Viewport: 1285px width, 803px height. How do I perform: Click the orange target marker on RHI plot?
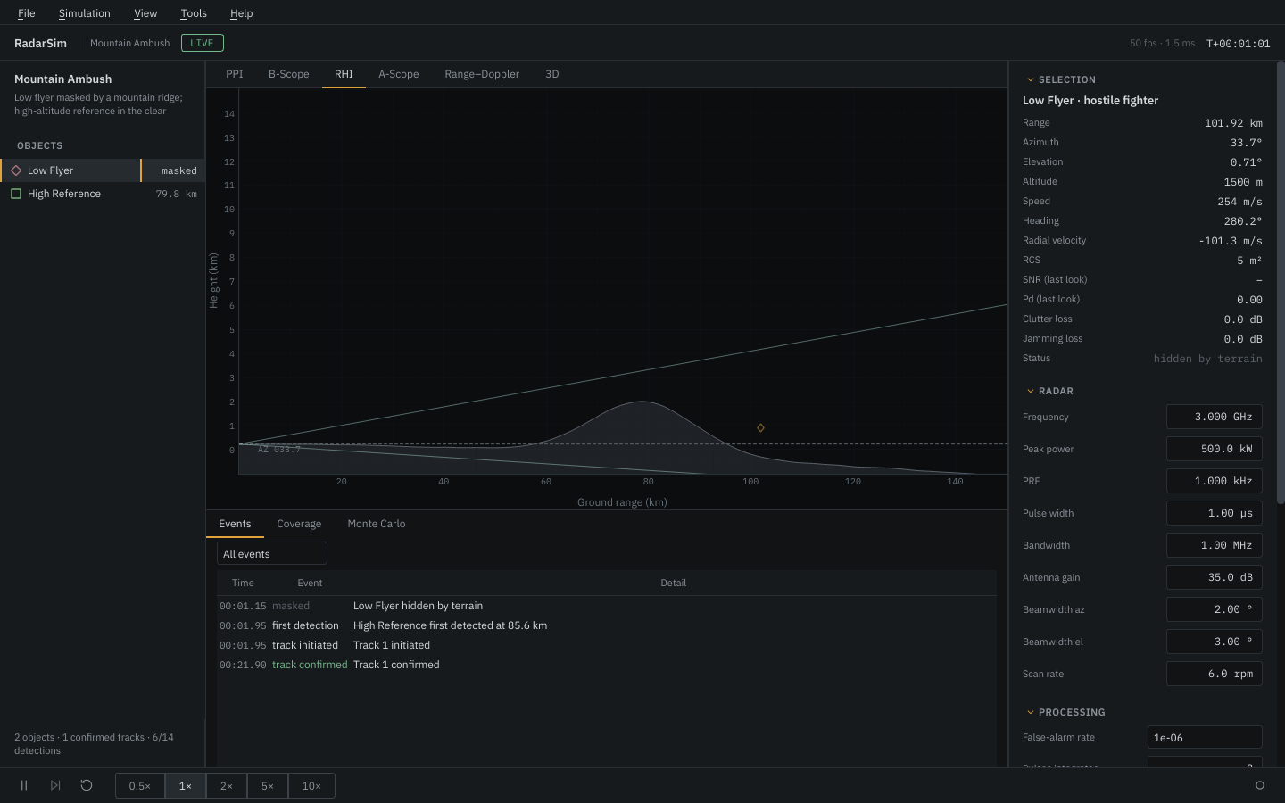pyautogui.click(x=760, y=428)
